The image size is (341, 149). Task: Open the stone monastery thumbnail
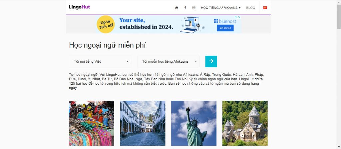point(245,123)
